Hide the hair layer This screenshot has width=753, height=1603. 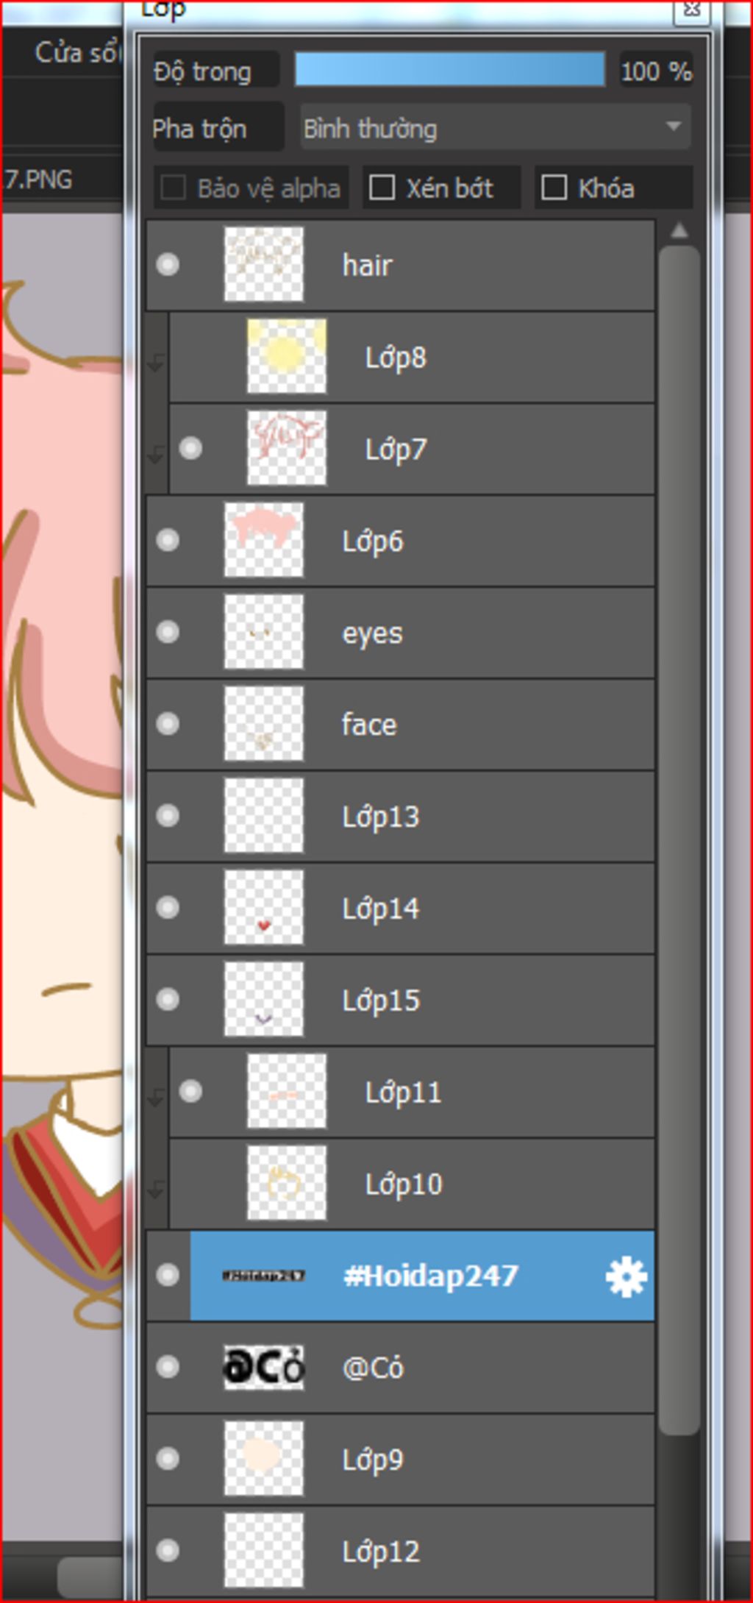click(168, 264)
